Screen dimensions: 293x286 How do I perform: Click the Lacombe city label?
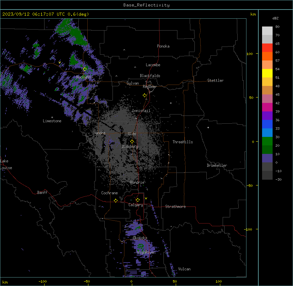coord(153,65)
